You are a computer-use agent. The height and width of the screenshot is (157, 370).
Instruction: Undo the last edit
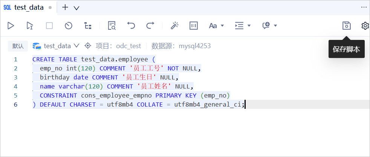click(x=131, y=25)
